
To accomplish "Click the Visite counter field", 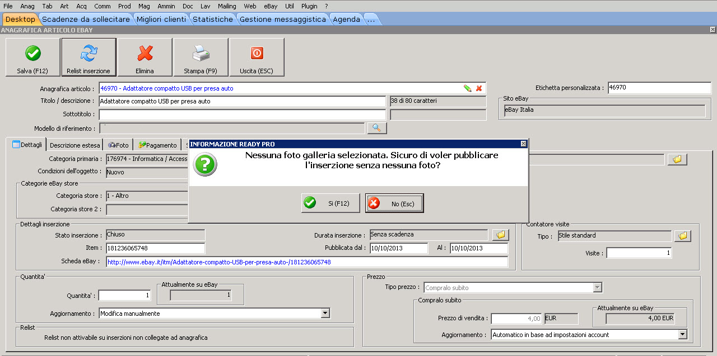I will coord(639,253).
